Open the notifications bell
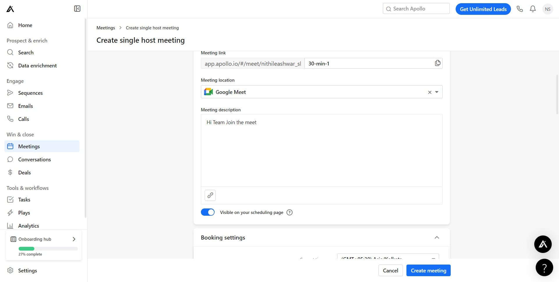Screen dimensions: 559x282 click(533, 9)
